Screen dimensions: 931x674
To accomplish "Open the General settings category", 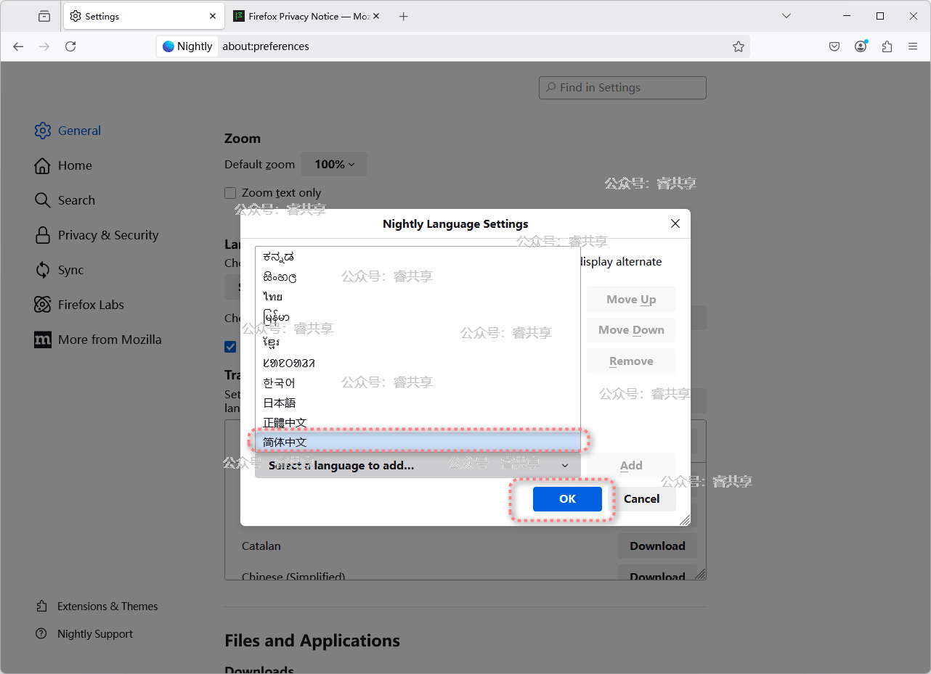I will [68, 131].
